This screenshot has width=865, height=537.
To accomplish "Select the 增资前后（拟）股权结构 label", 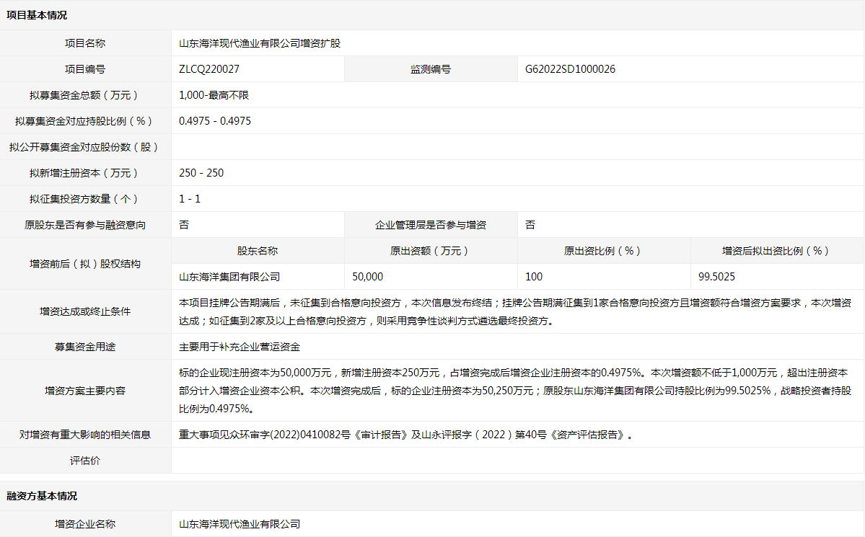I will pos(86,264).
